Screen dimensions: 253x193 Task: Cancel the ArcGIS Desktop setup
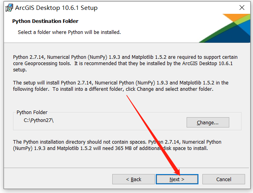224,179
